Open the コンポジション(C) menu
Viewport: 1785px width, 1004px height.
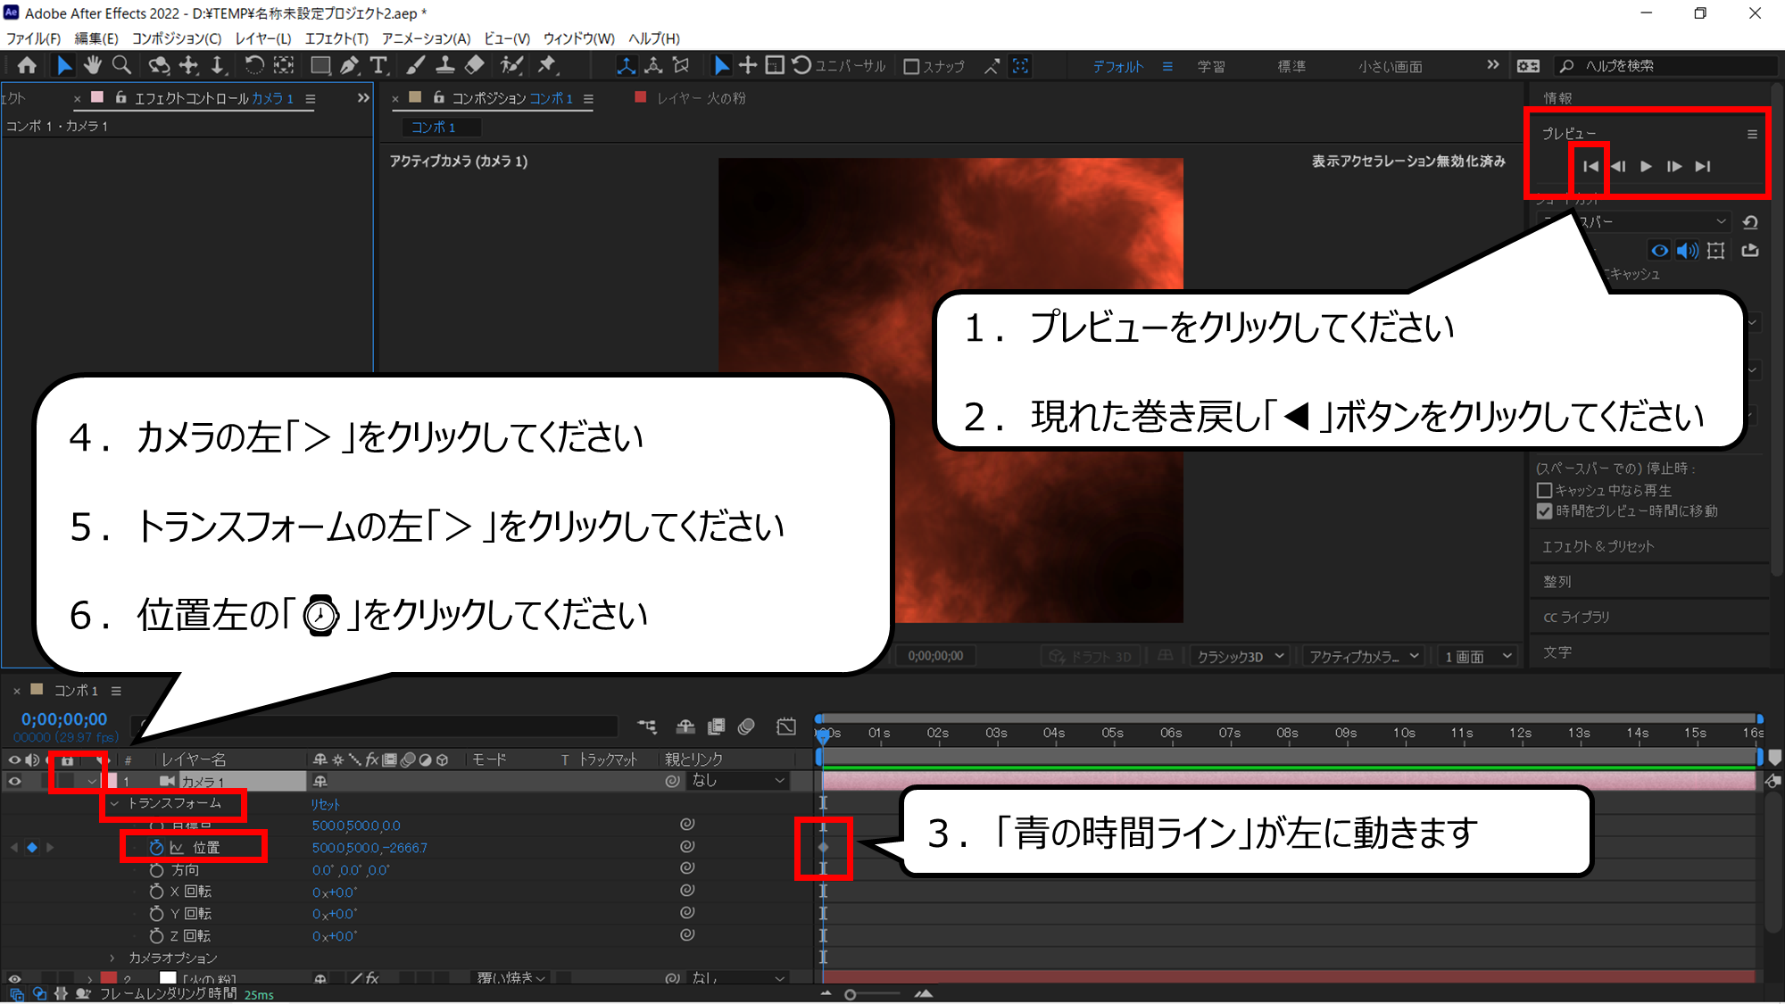point(177,38)
